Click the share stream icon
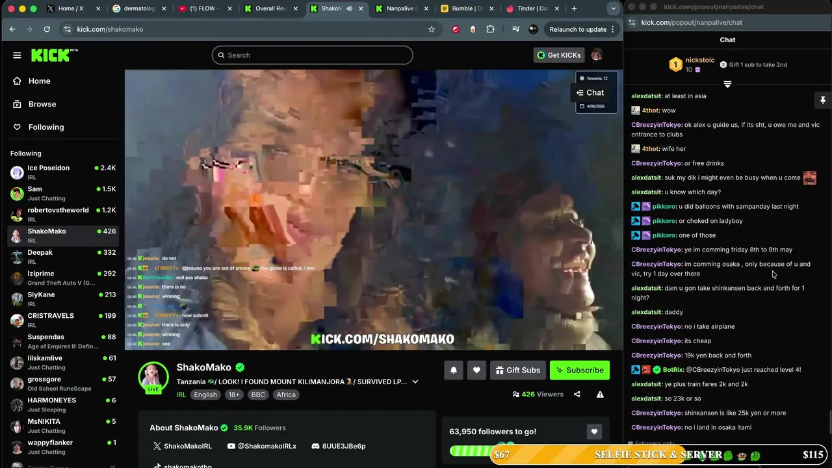 pyautogui.click(x=577, y=394)
